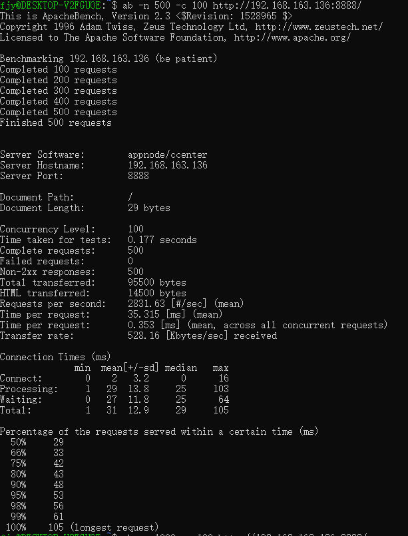Select the Total transferred 95500 bytes value
This screenshot has width=408, height=536.
click(x=156, y=282)
